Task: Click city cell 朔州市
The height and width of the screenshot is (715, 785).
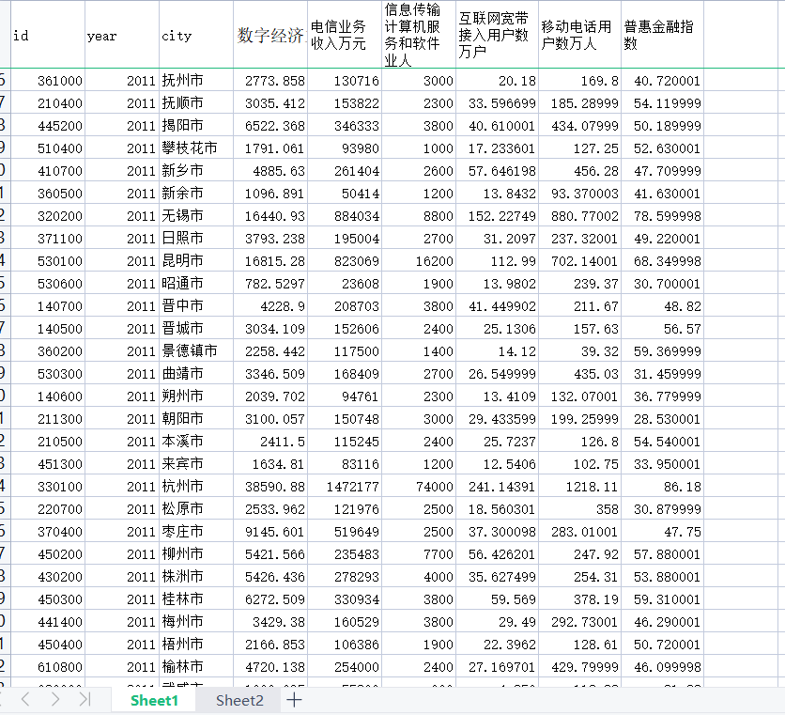Action: 196,396
